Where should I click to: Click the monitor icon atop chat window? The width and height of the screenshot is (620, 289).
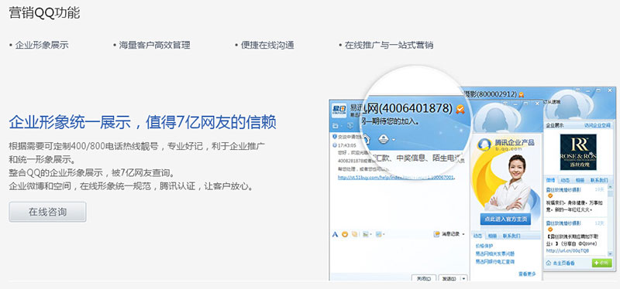pyautogui.click(x=350, y=126)
